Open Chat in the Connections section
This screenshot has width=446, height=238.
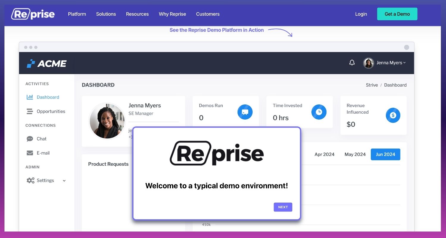[42, 139]
